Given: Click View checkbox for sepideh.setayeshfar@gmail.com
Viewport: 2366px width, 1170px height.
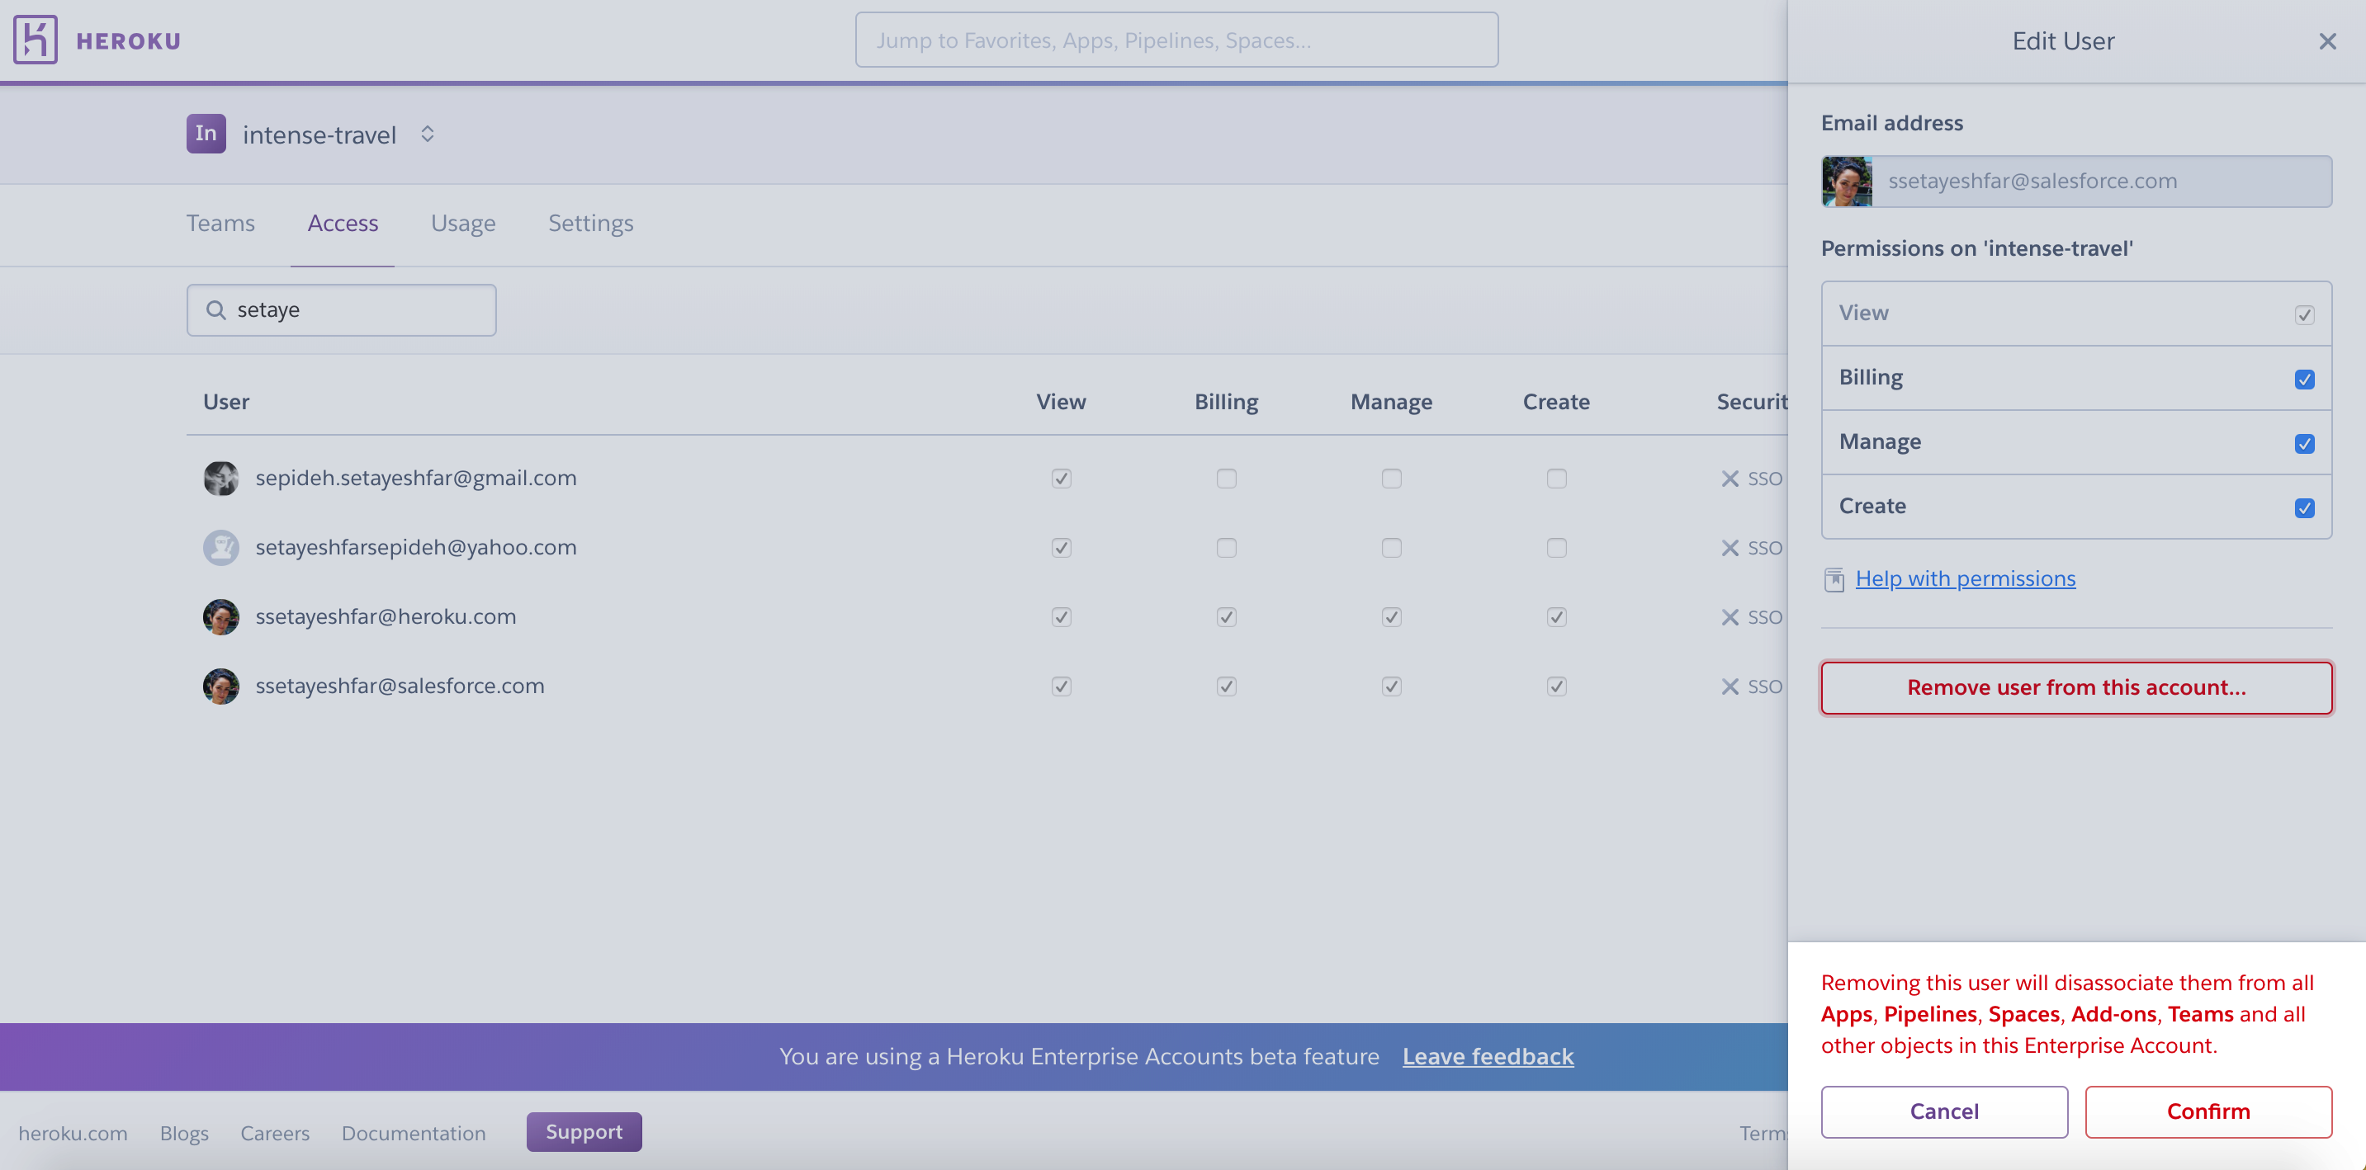Looking at the screenshot, I should pos(1061,479).
